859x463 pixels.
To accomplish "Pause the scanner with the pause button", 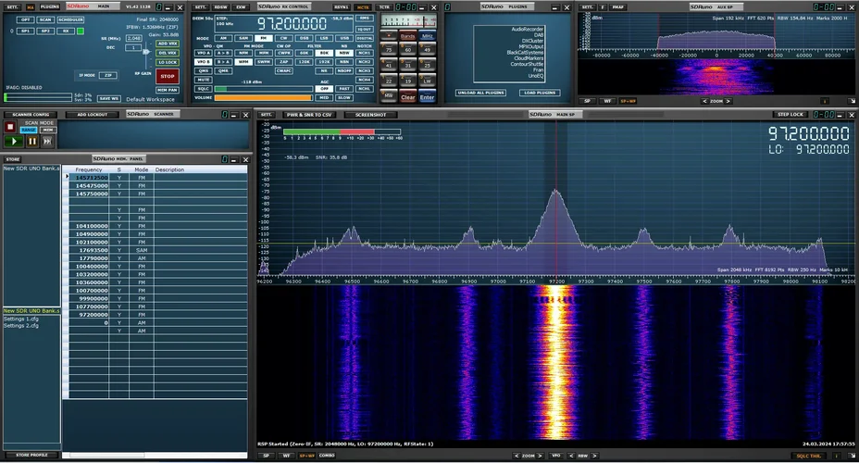I will point(32,142).
